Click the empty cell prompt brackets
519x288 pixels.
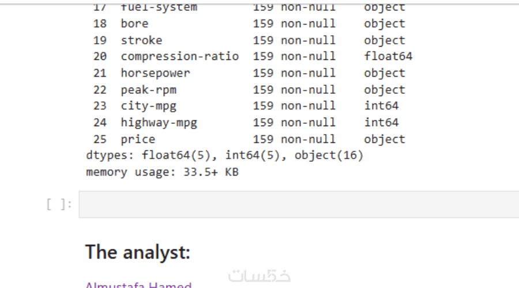pos(59,204)
